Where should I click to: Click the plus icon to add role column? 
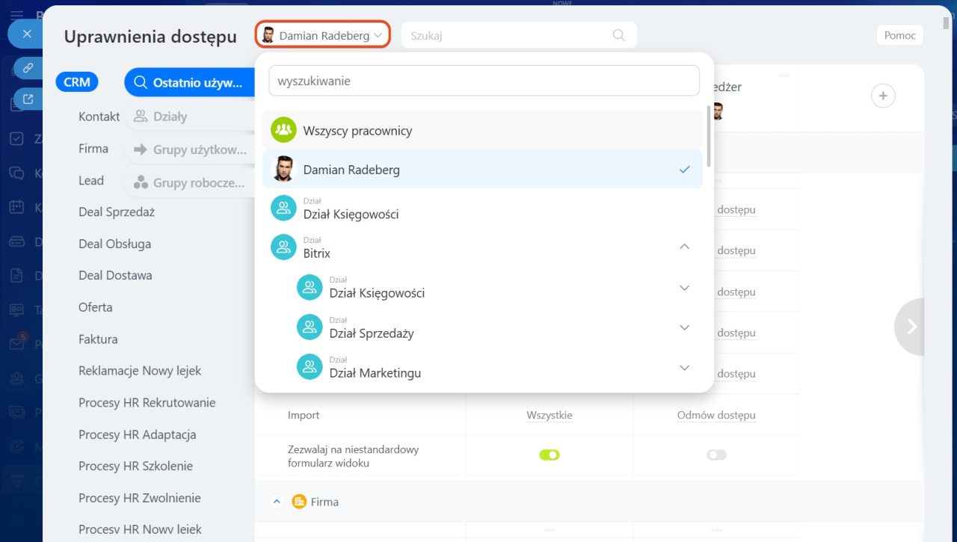pos(883,96)
